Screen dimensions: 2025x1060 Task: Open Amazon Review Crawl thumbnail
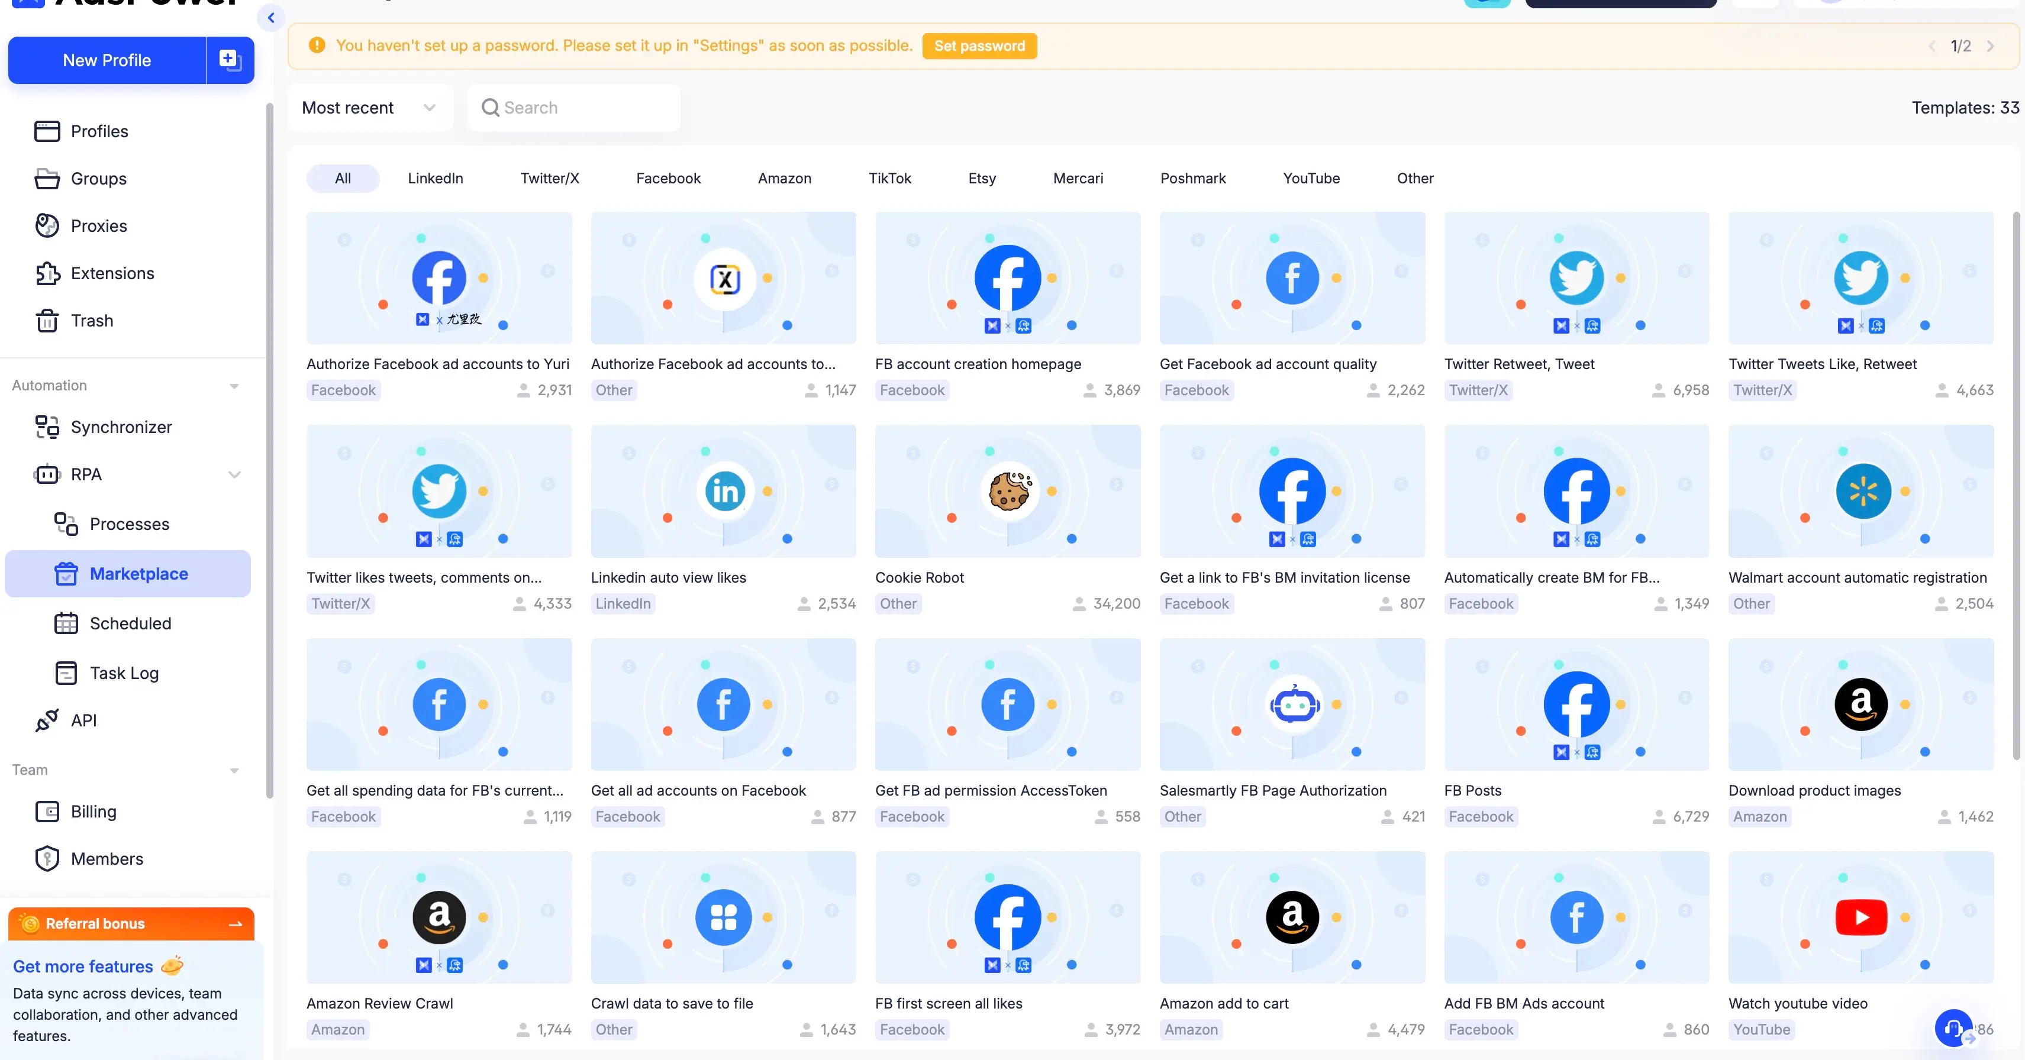(438, 917)
